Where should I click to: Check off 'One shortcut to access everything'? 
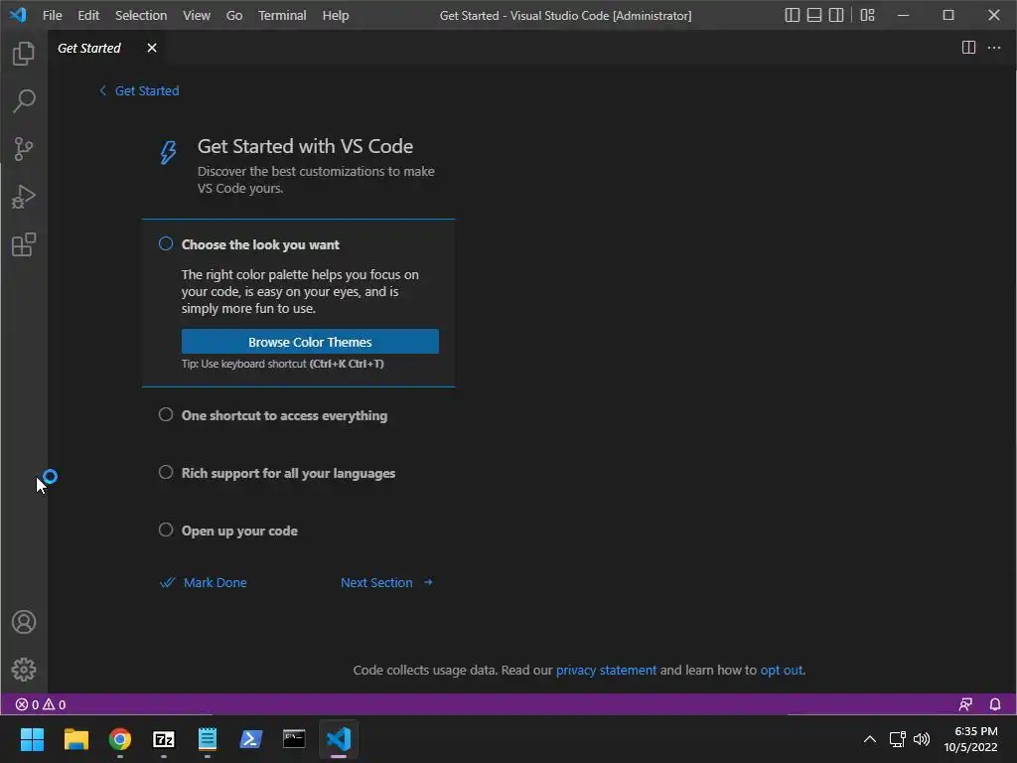(166, 414)
